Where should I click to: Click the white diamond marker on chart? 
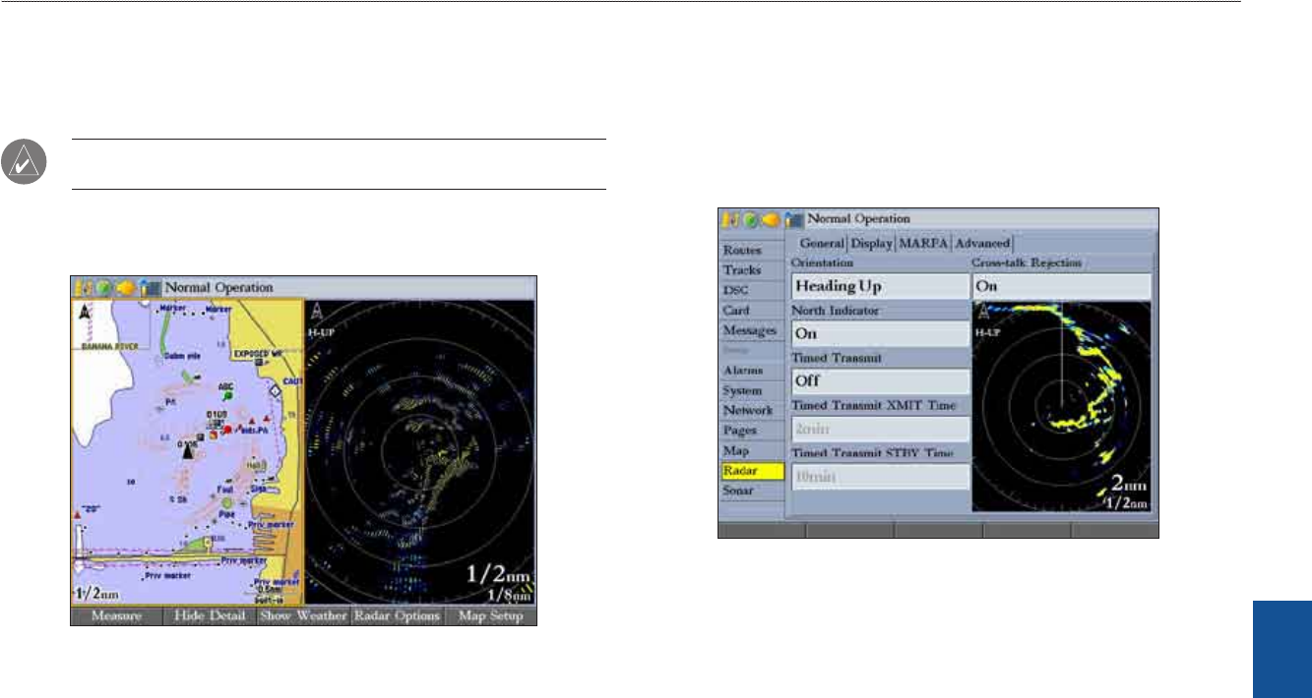[276, 390]
